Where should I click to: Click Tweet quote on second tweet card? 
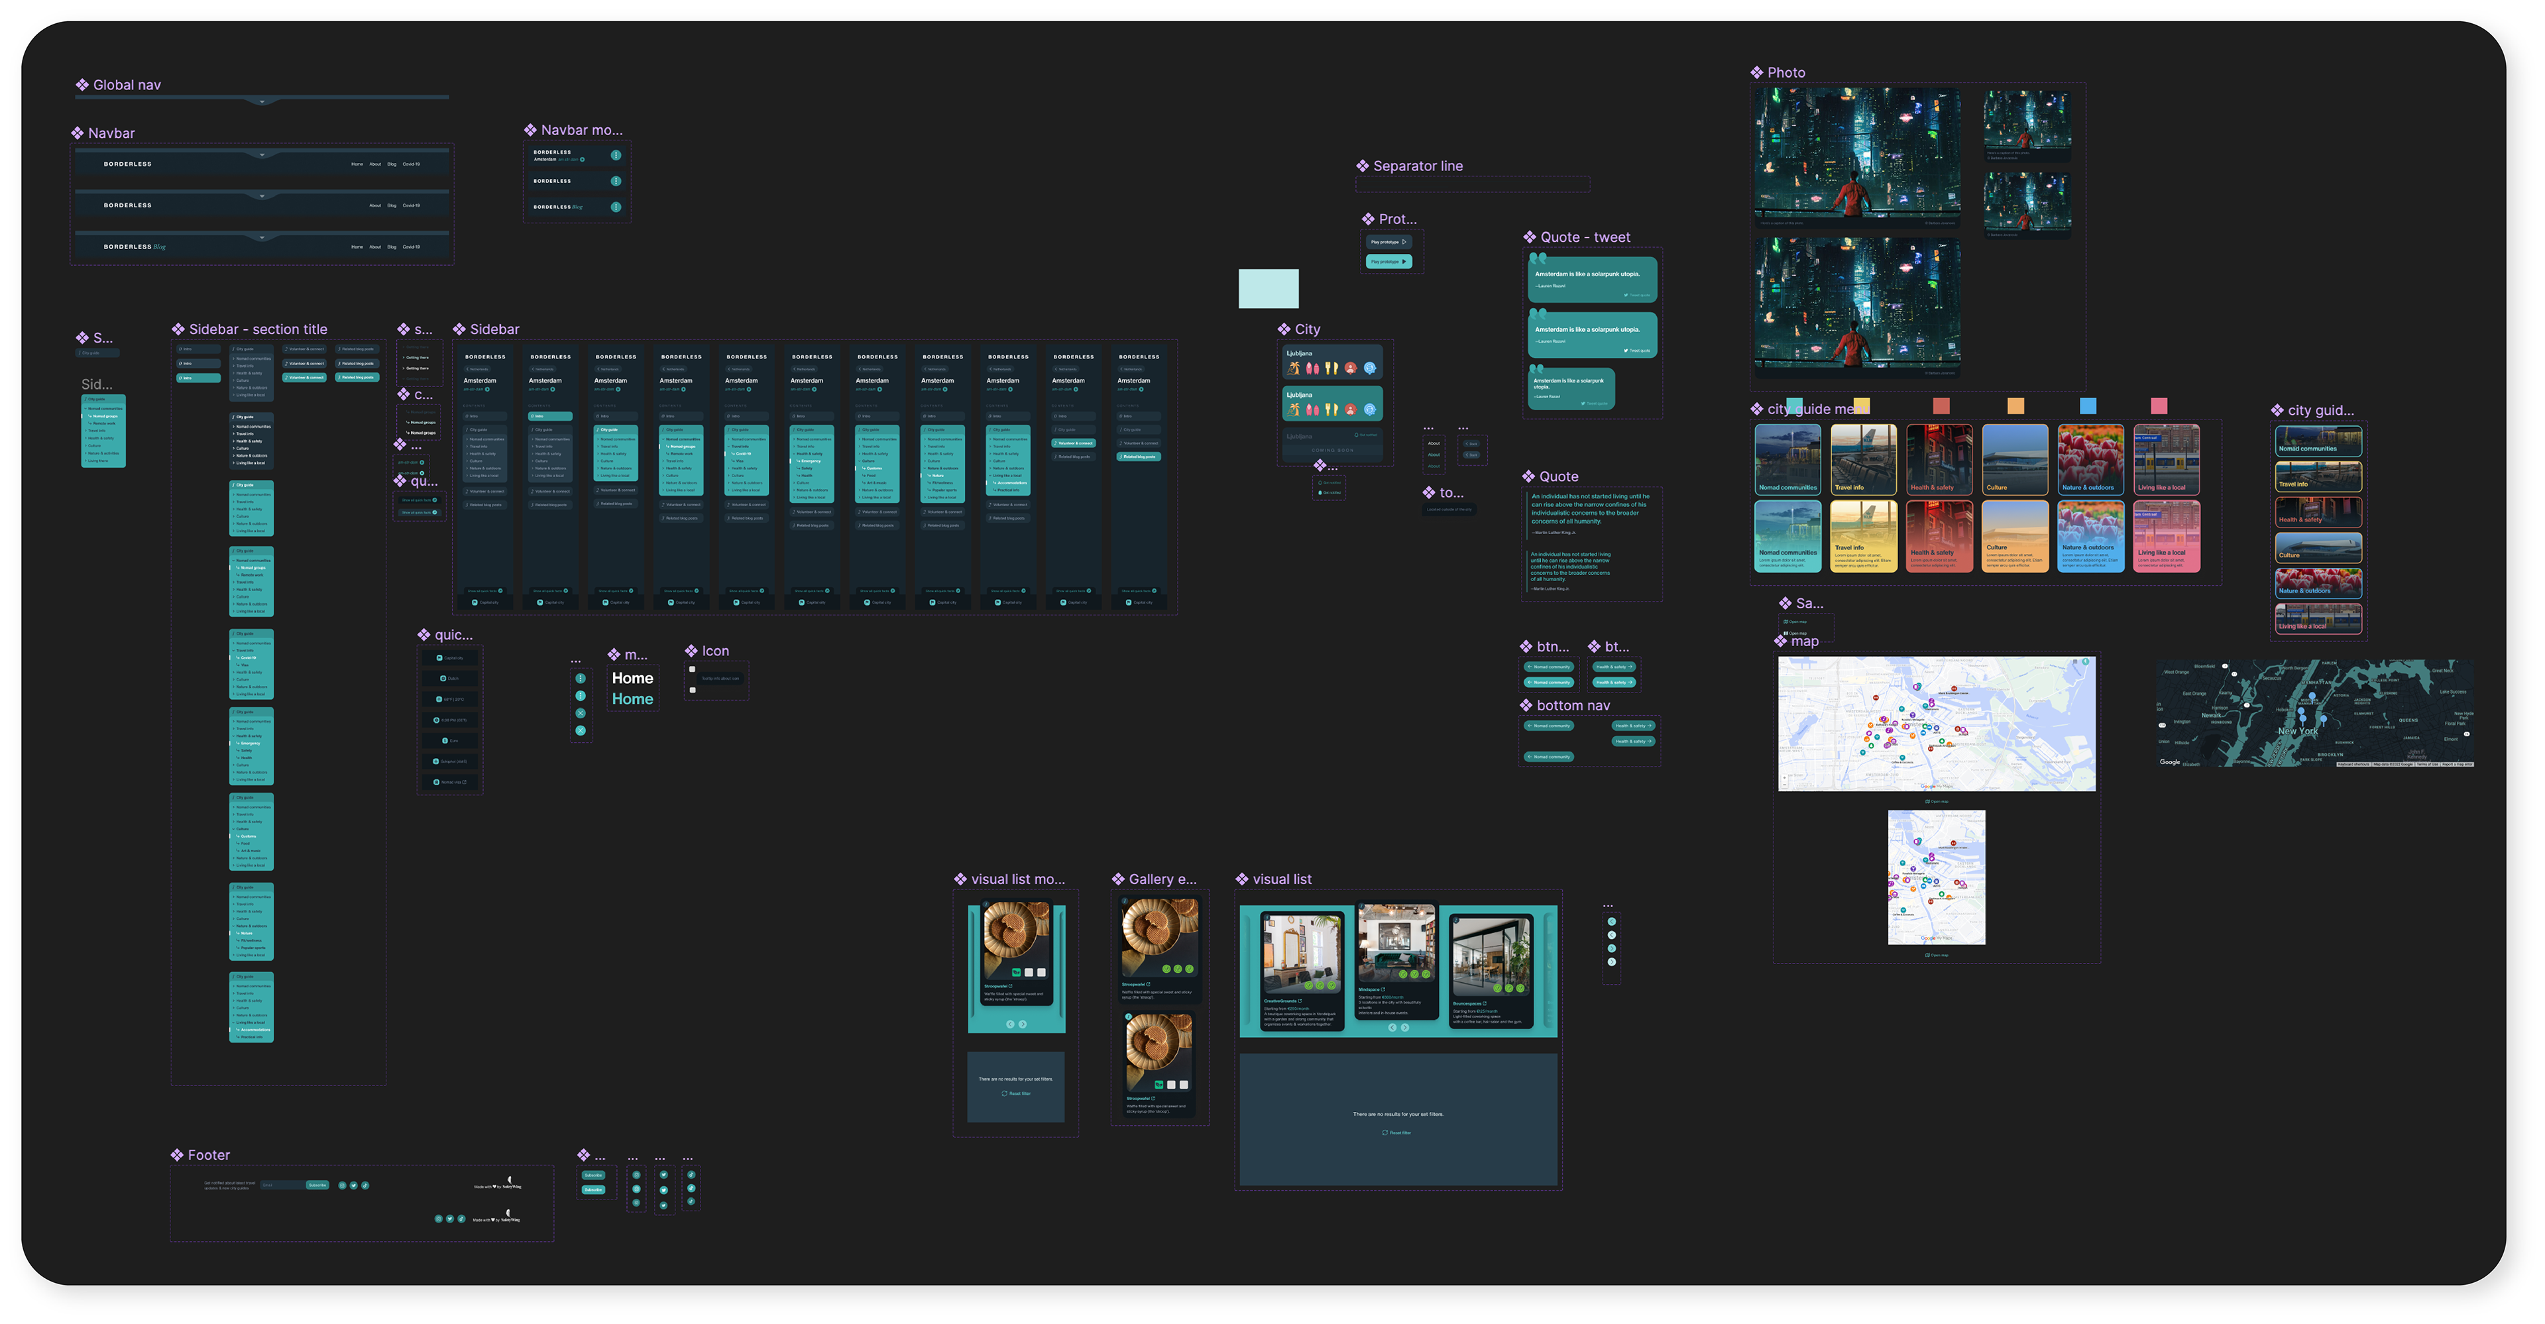point(1636,351)
